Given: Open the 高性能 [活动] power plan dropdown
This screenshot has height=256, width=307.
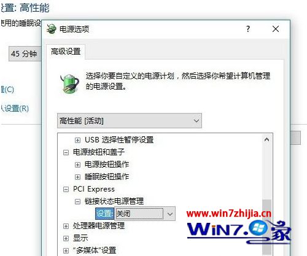Looking at the screenshot, I should point(130,121).
